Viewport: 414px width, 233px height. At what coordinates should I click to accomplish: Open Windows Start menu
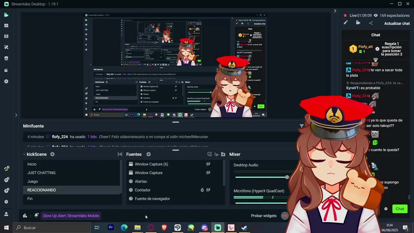coord(6,228)
